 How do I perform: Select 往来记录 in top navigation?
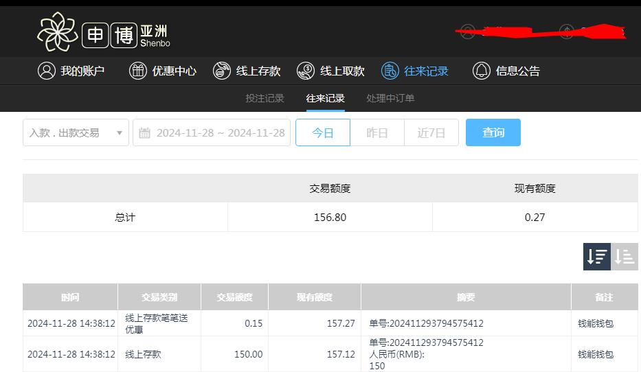pos(426,71)
